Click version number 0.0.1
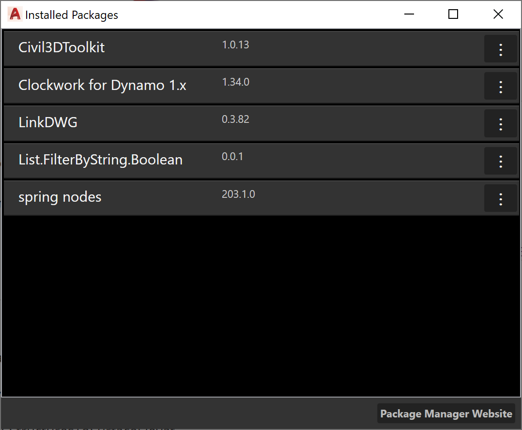This screenshot has height=430, width=522. [x=232, y=157]
